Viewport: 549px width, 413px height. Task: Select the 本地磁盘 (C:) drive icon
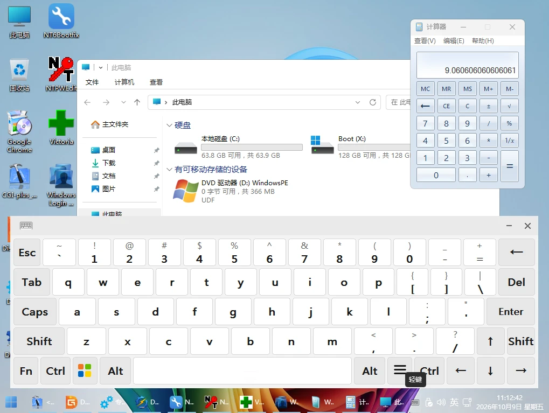tap(185, 148)
